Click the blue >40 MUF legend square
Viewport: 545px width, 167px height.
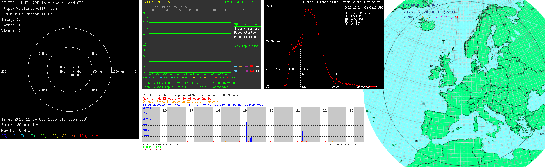[150, 78]
